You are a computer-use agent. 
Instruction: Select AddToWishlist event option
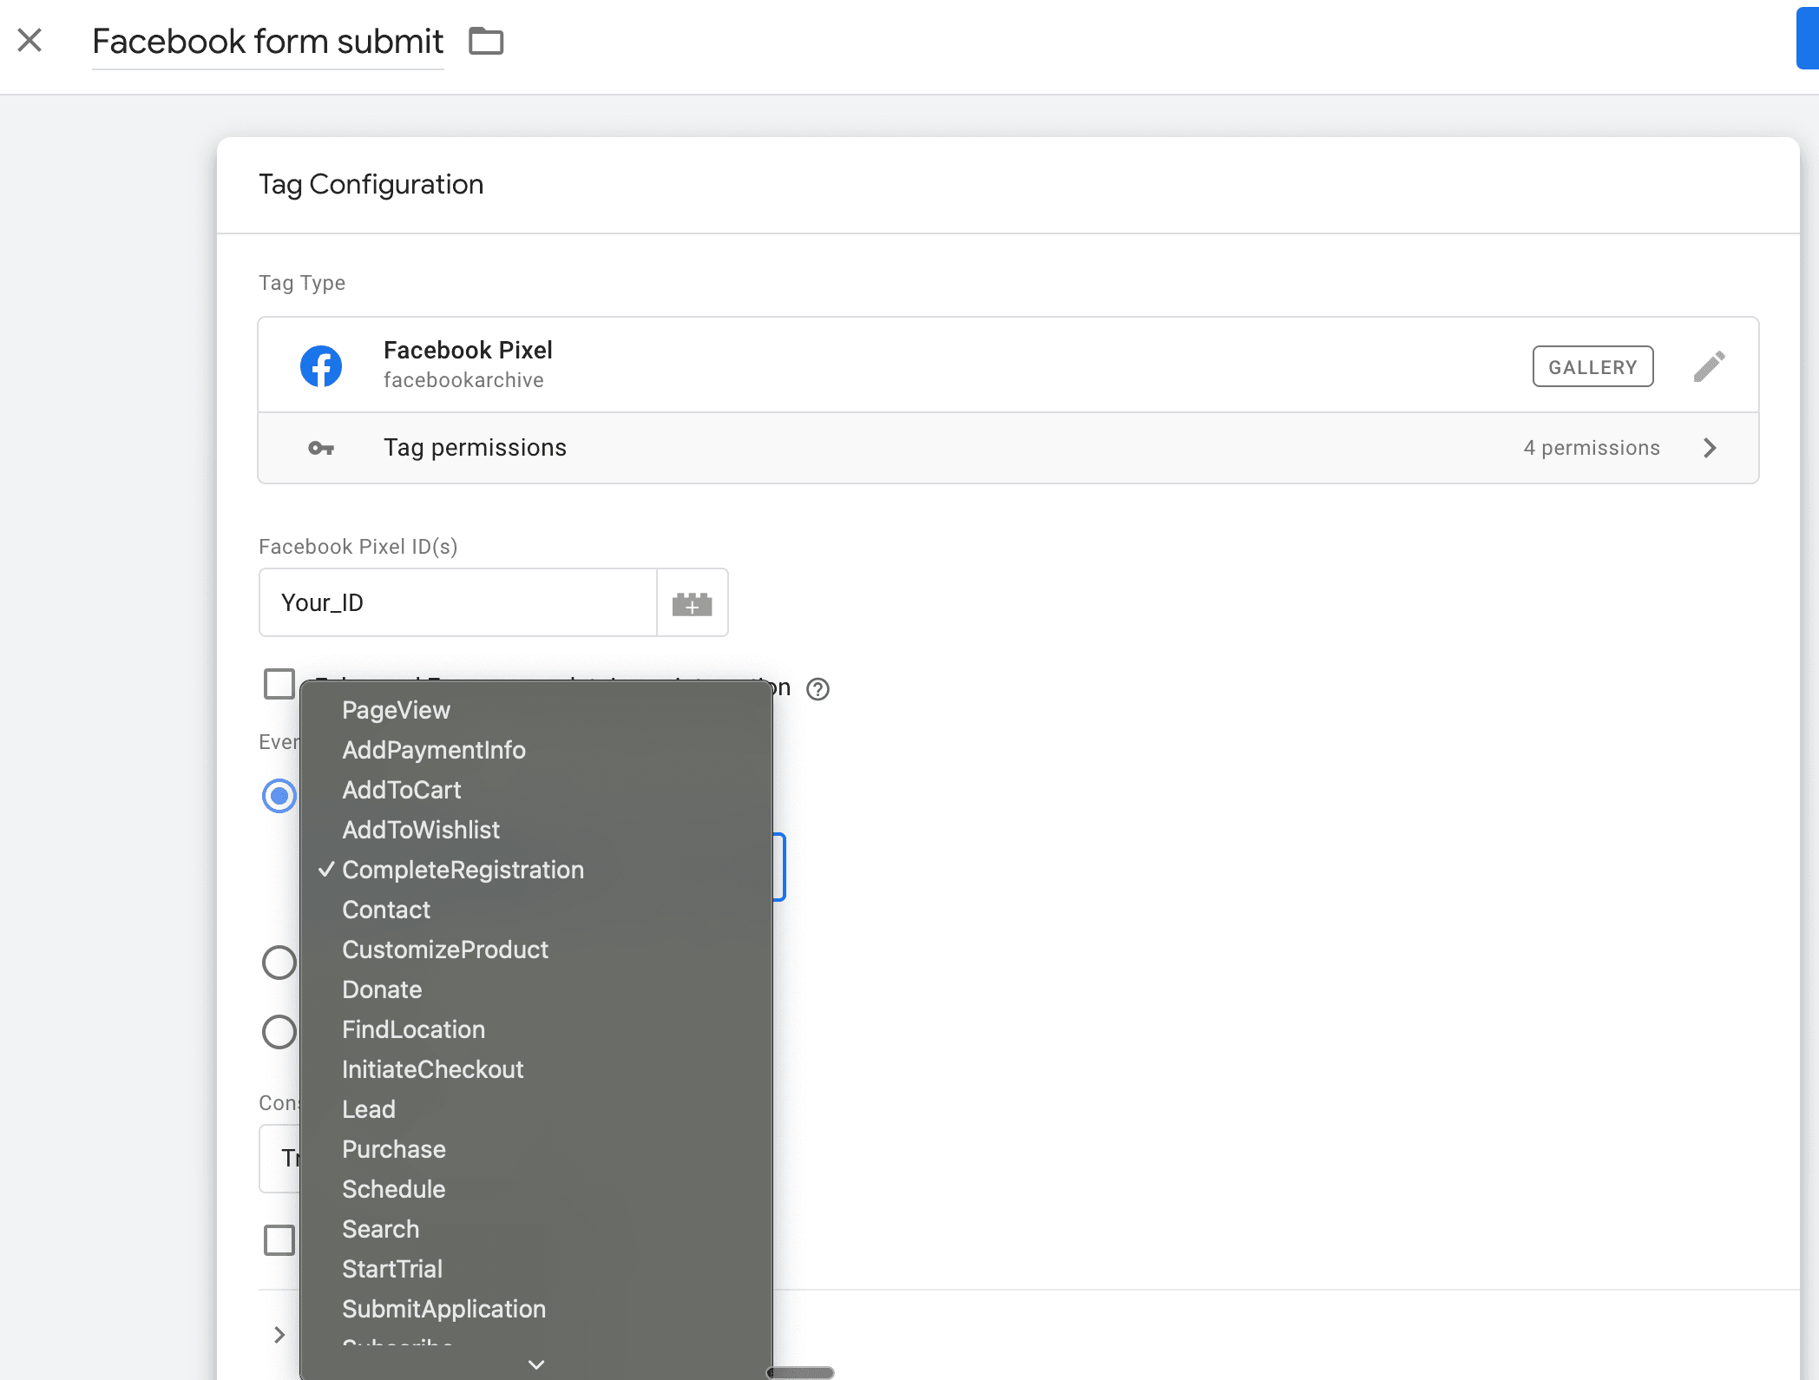536,830
